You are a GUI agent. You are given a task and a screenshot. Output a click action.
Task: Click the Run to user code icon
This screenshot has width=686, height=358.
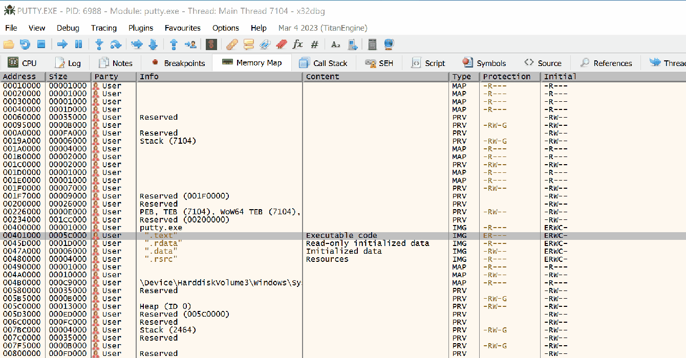(190, 44)
